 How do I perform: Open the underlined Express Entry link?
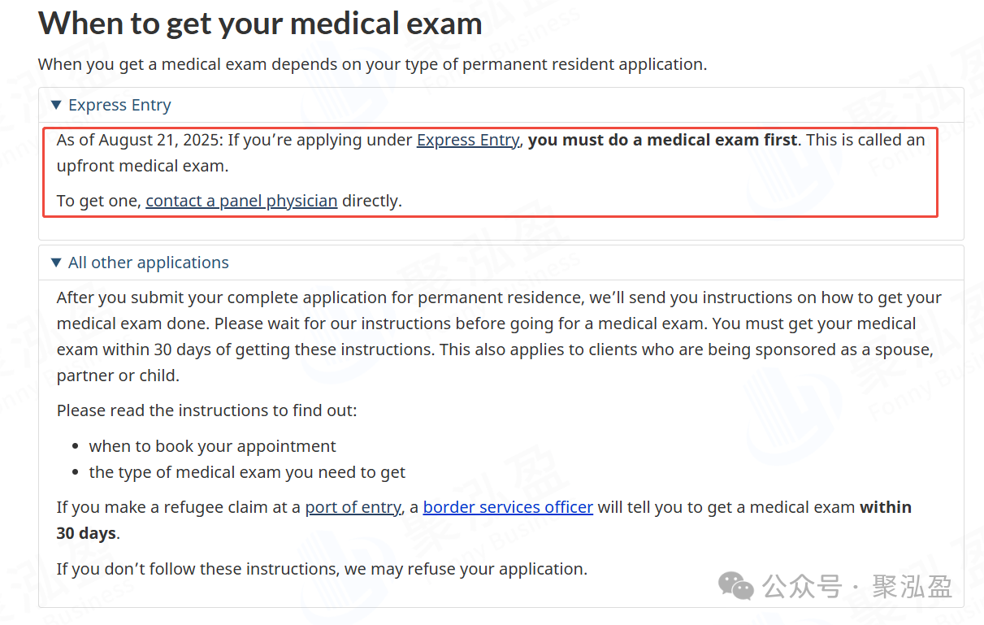tap(467, 140)
